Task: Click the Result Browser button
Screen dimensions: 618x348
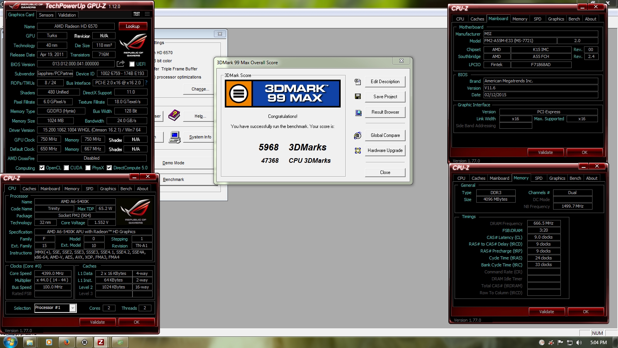Action: [385, 112]
